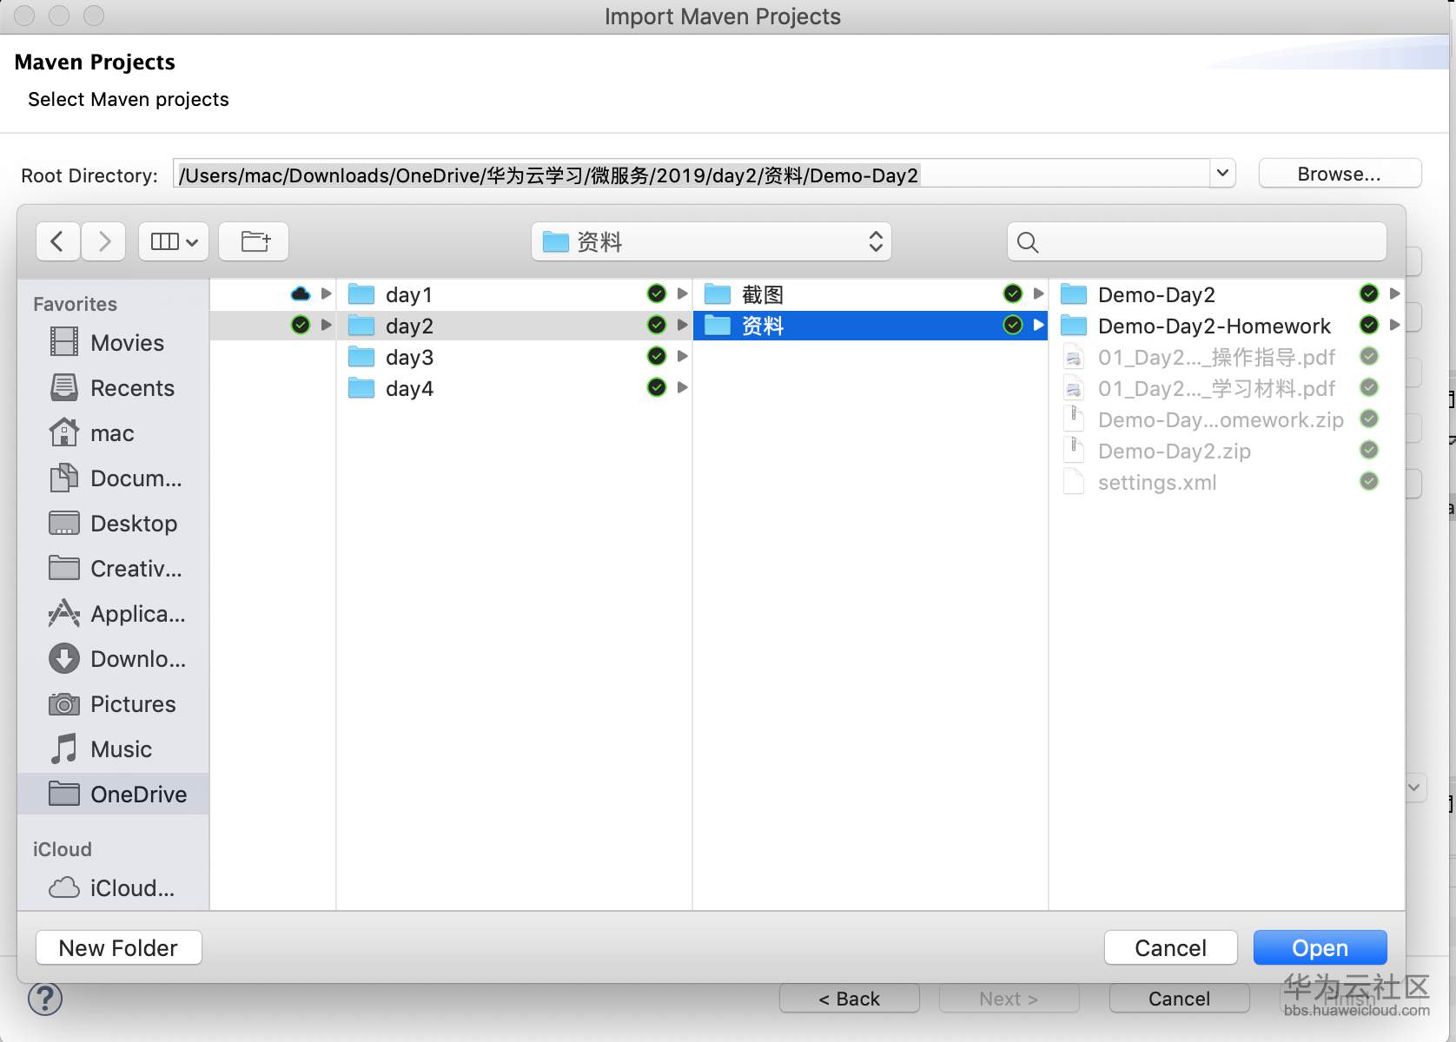Image resolution: width=1456 pixels, height=1042 pixels.
Task: Click the Root Directory path field
Action: [691, 174]
